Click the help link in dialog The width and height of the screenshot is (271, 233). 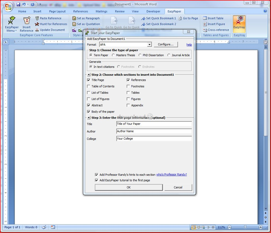tap(189, 45)
